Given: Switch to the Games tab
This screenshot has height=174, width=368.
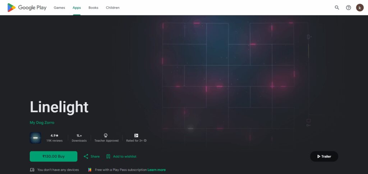Looking at the screenshot, I should (59, 8).
